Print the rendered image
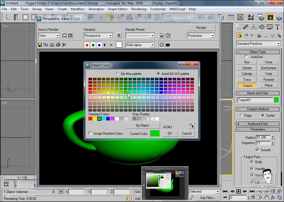The image size is (284, 202). (x=58, y=45)
